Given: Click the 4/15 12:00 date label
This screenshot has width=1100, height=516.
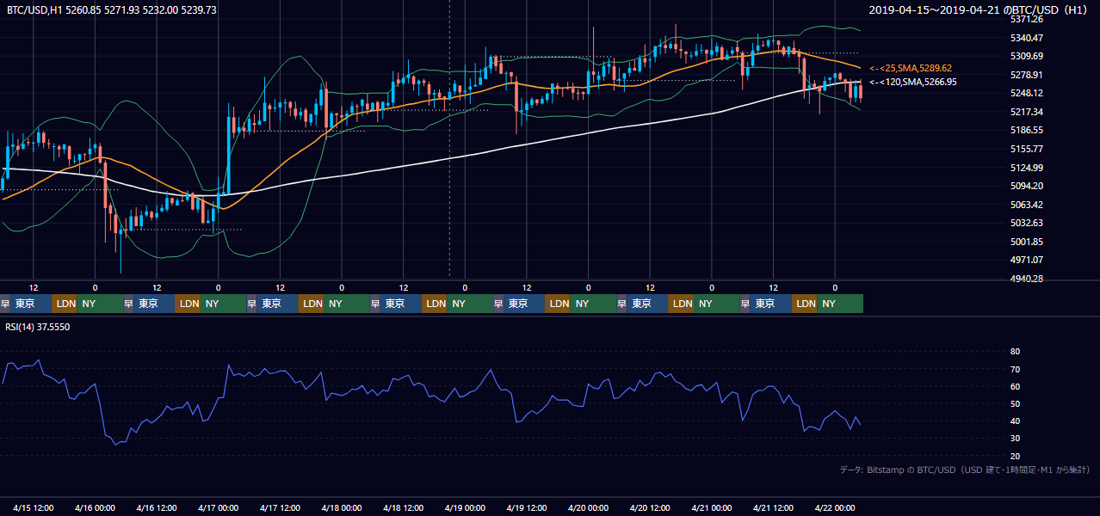Looking at the screenshot, I should coord(34,507).
